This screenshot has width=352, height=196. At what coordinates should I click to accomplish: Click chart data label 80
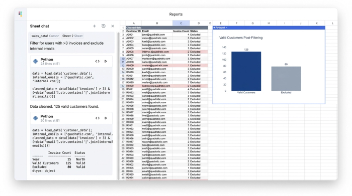point(286,65)
